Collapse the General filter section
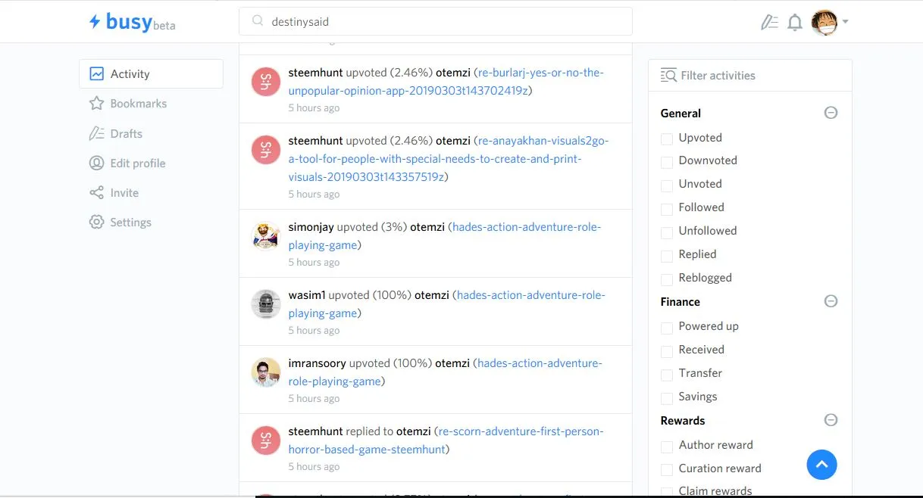The height and width of the screenshot is (498, 923). point(831,113)
